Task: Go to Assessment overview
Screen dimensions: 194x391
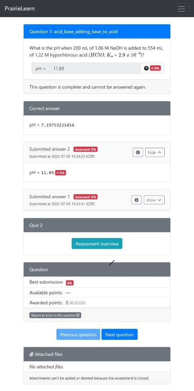Action: pos(97,244)
